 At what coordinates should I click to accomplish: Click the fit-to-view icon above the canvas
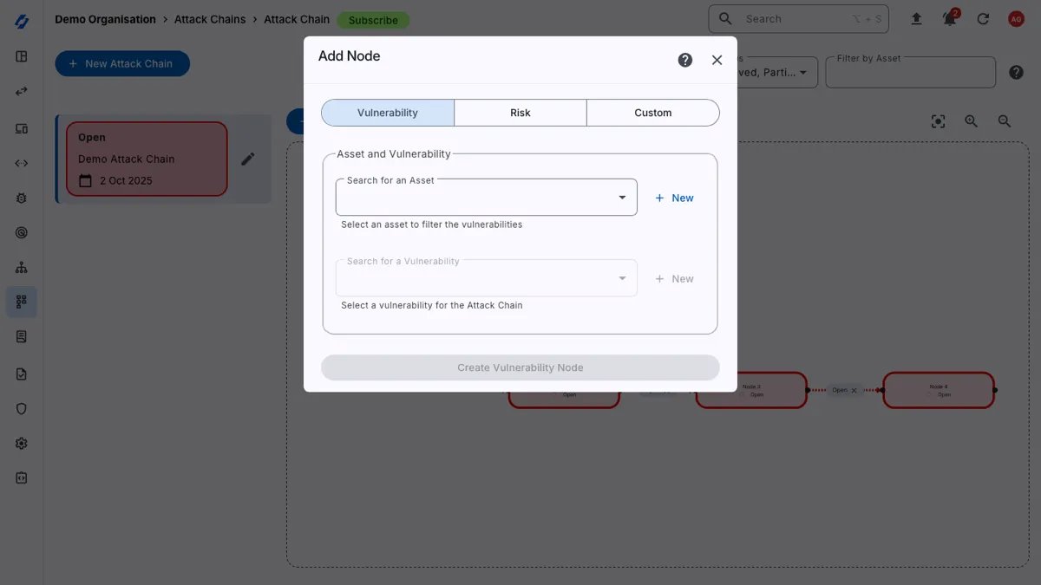[x=938, y=121]
